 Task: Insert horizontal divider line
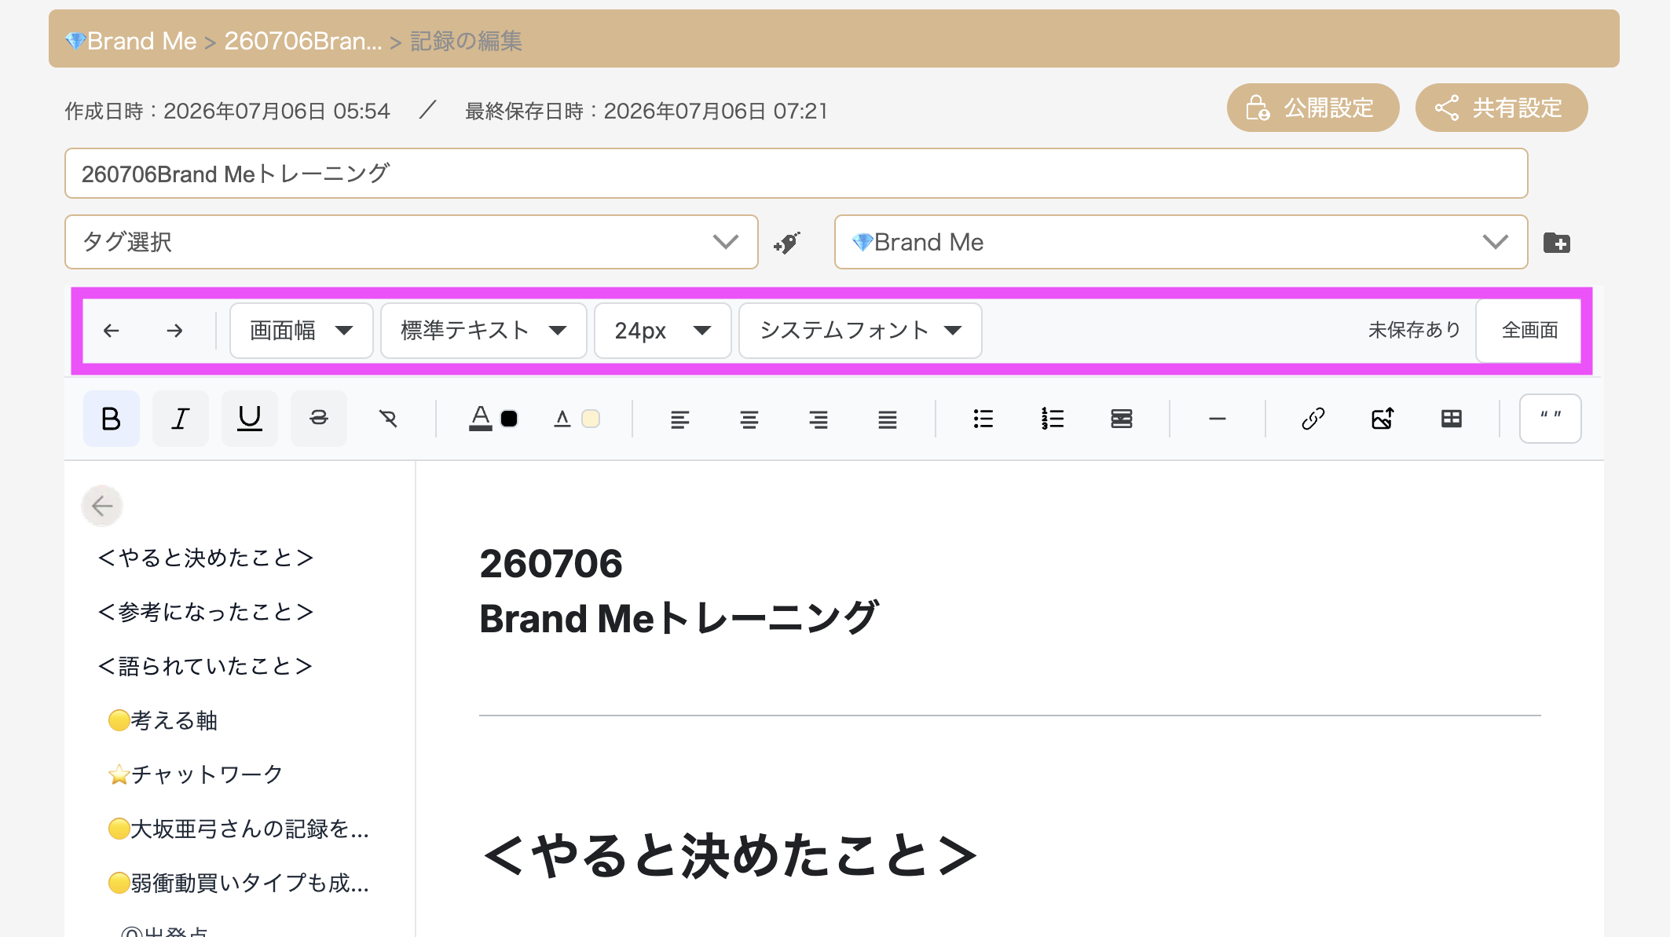click(x=1218, y=419)
